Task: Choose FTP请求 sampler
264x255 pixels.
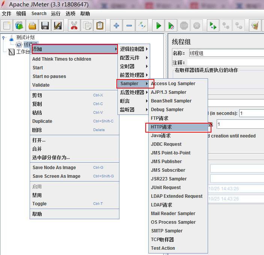Action: point(178,118)
